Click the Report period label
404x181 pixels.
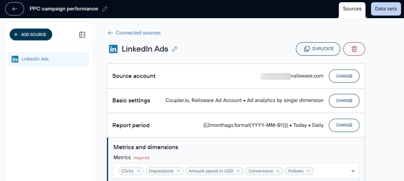(131, 125)
